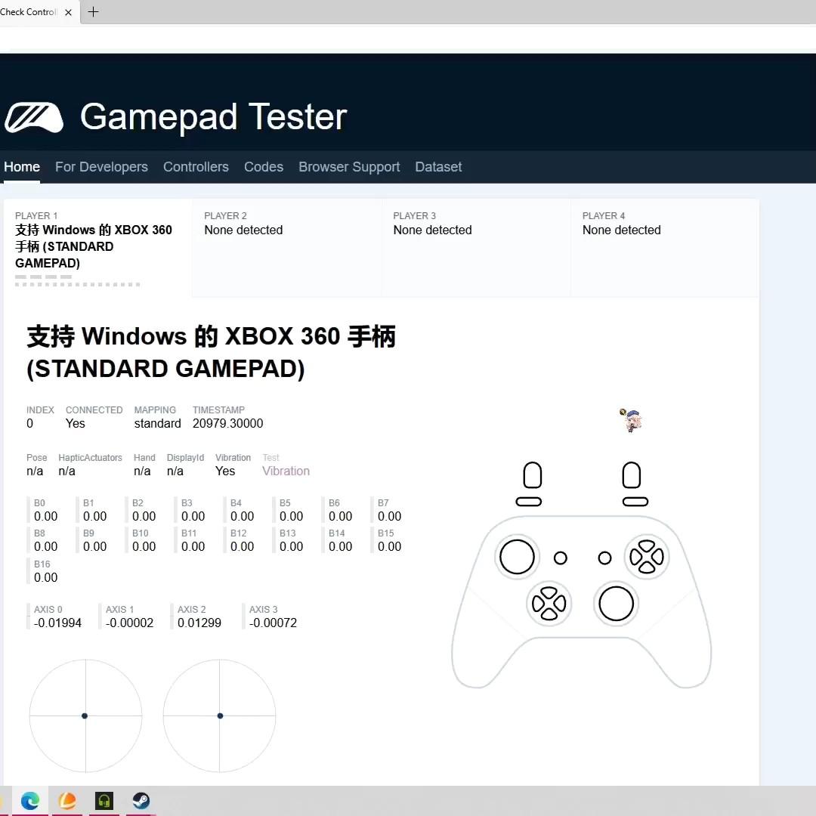Click the Gamepad Tester logo icon
This screenshot has height=816, width=816.
[33, 117]
